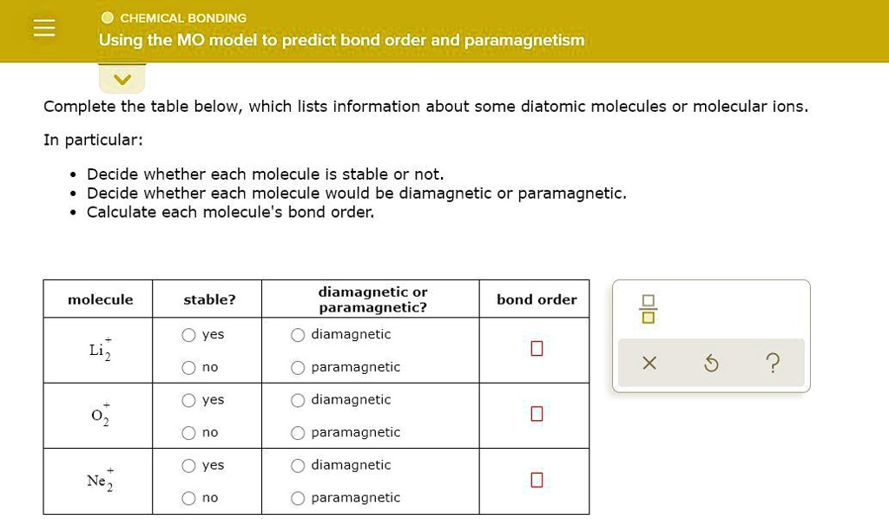Open help with the question mark icon
The image size is (889, 519).
773,363
